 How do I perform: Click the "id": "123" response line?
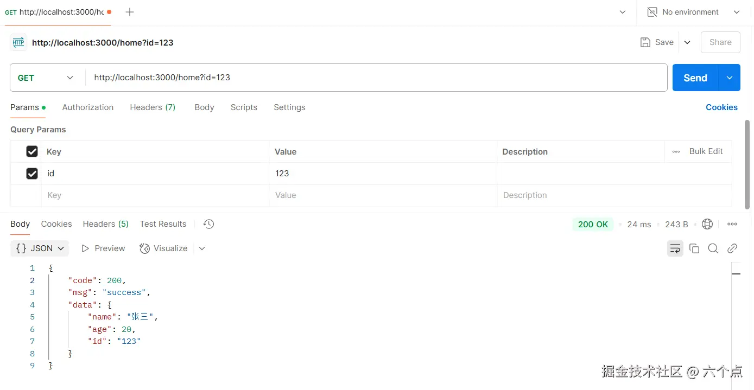tap(114, 341)
